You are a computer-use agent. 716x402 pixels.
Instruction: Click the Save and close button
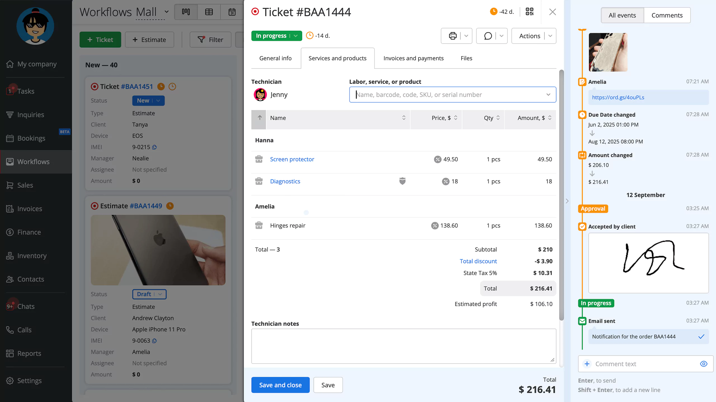click(280, 385)
